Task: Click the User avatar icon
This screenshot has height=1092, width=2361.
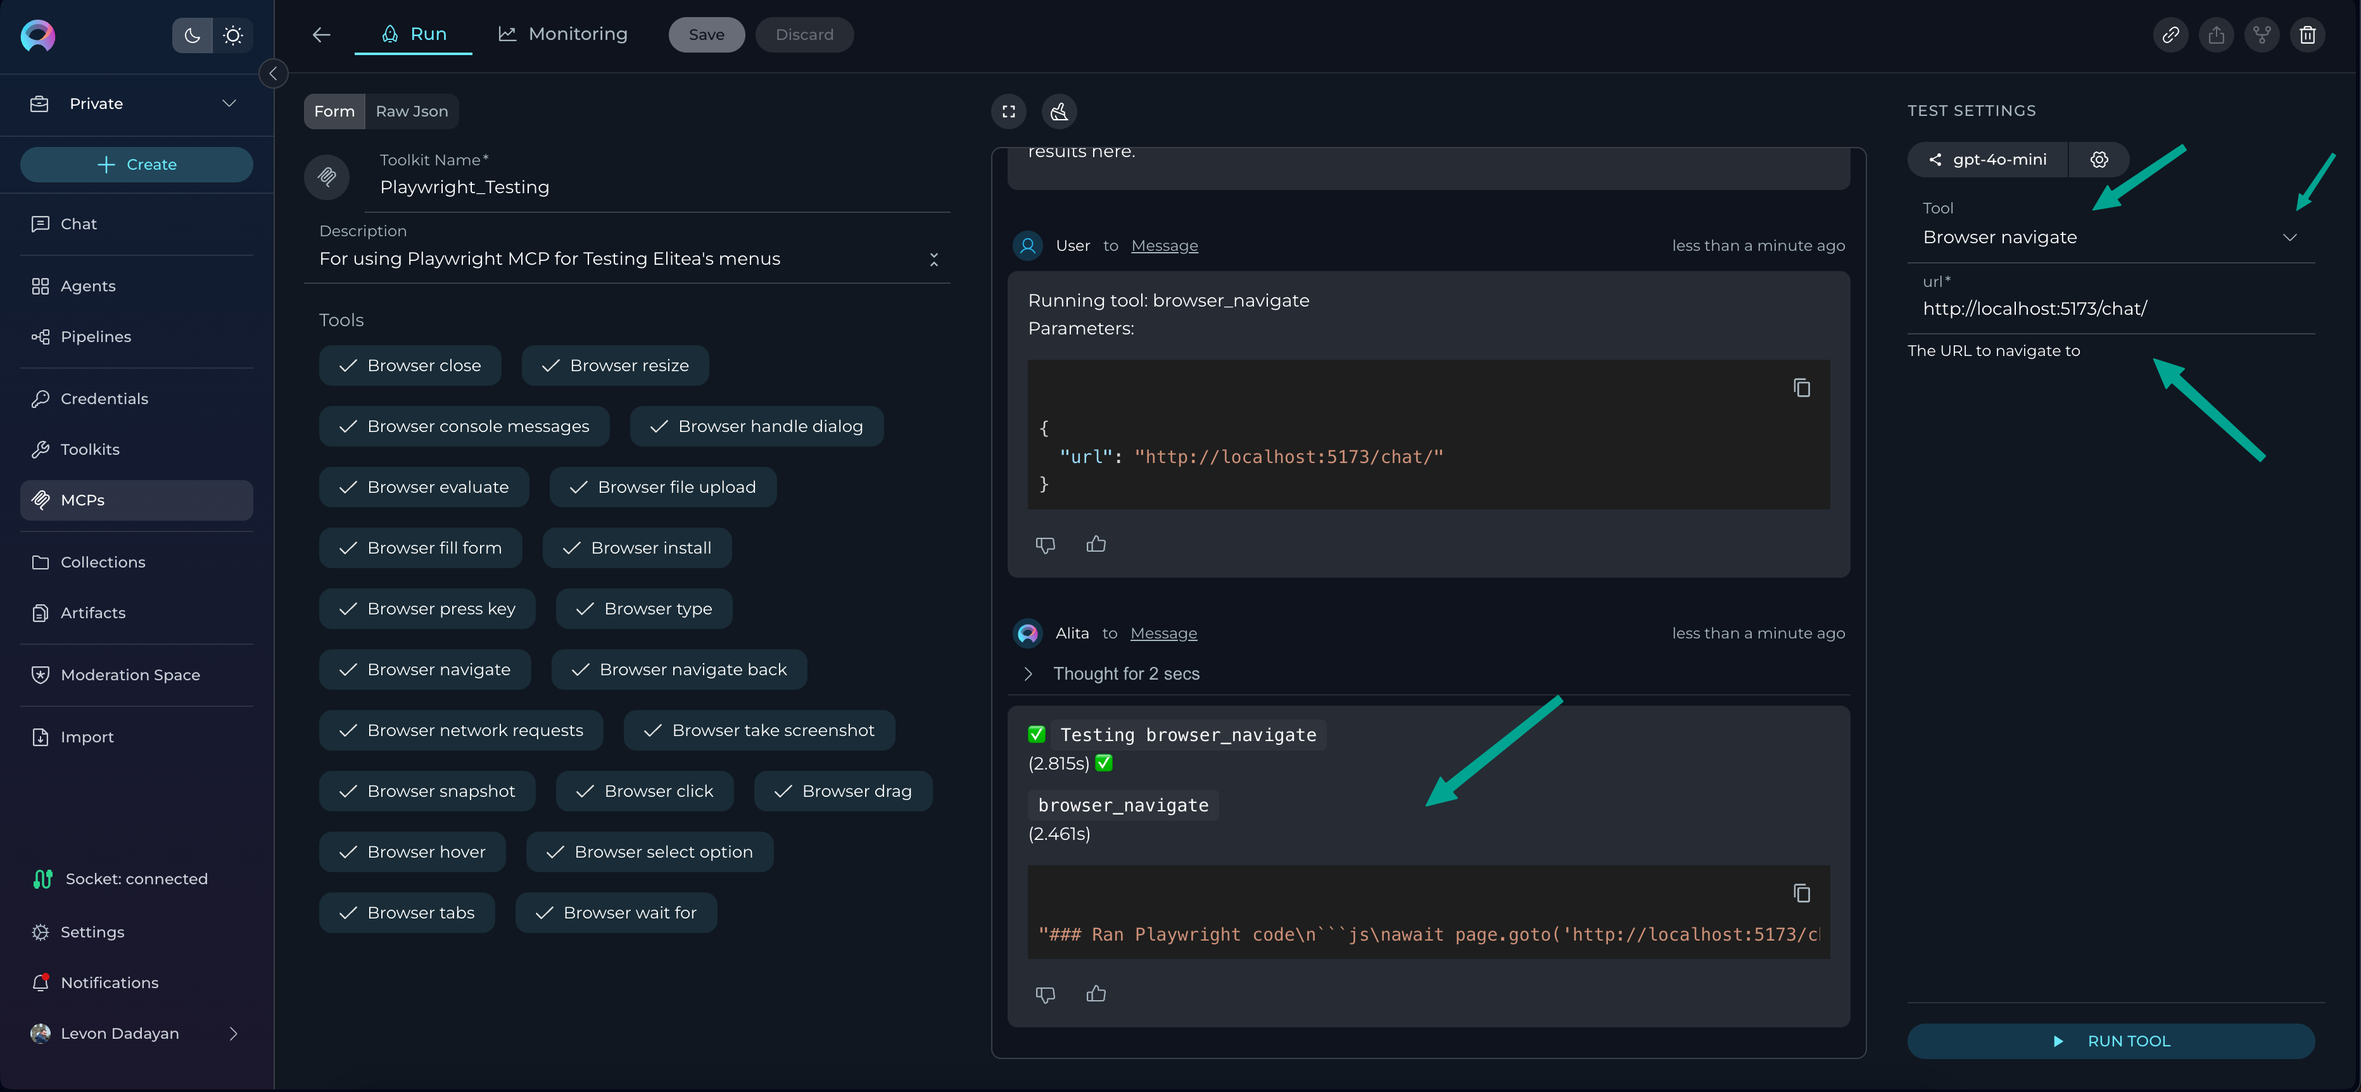Action: point(1027,246)
